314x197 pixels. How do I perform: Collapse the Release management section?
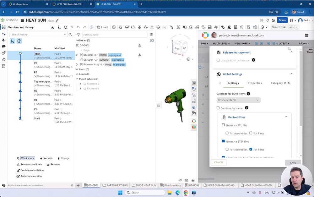(x=292, y=52)
